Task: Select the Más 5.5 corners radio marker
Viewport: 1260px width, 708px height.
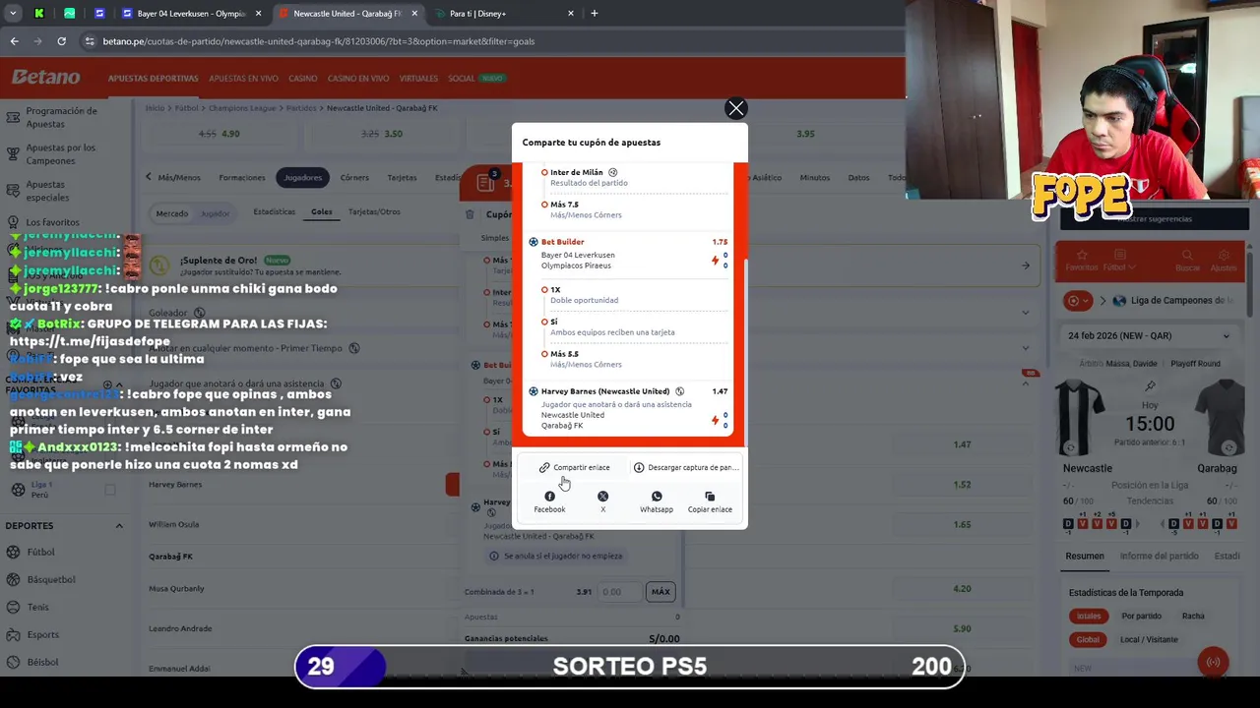Action: click(544, 354)
